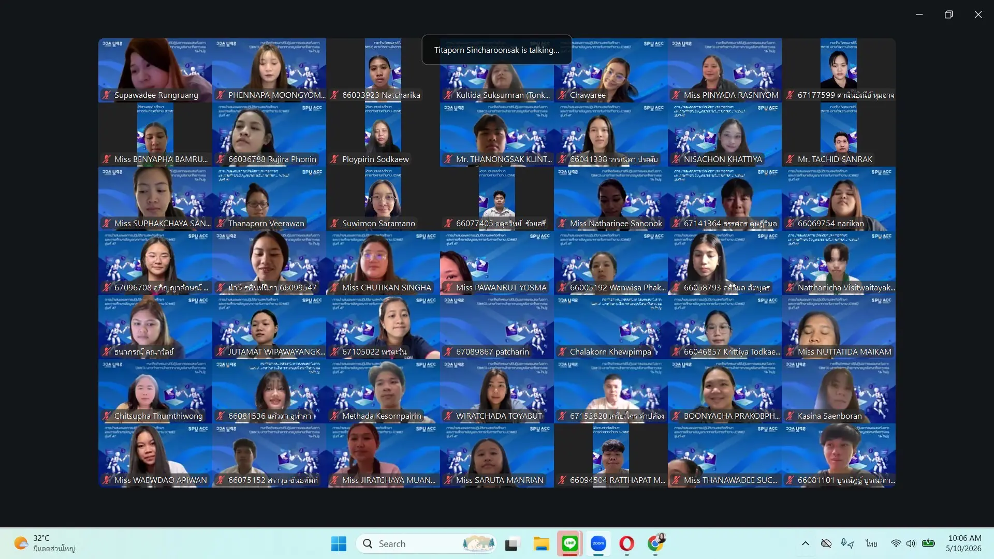Open the clock and date flyout

click(x=964, y=543)
